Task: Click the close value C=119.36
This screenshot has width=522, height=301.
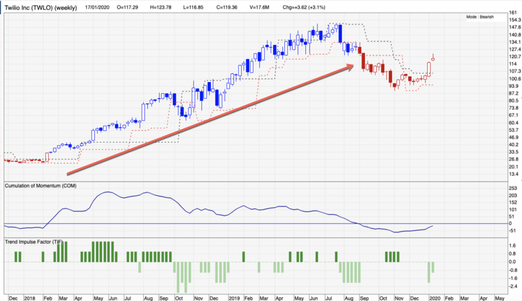Action: pyautogui.click(x=227, y=7)
